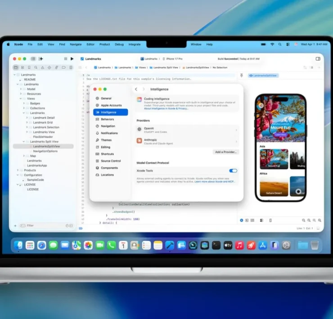The image size is (333, 319).
Task: Open the source control navigator icon
Action: [x=22, y=67]
